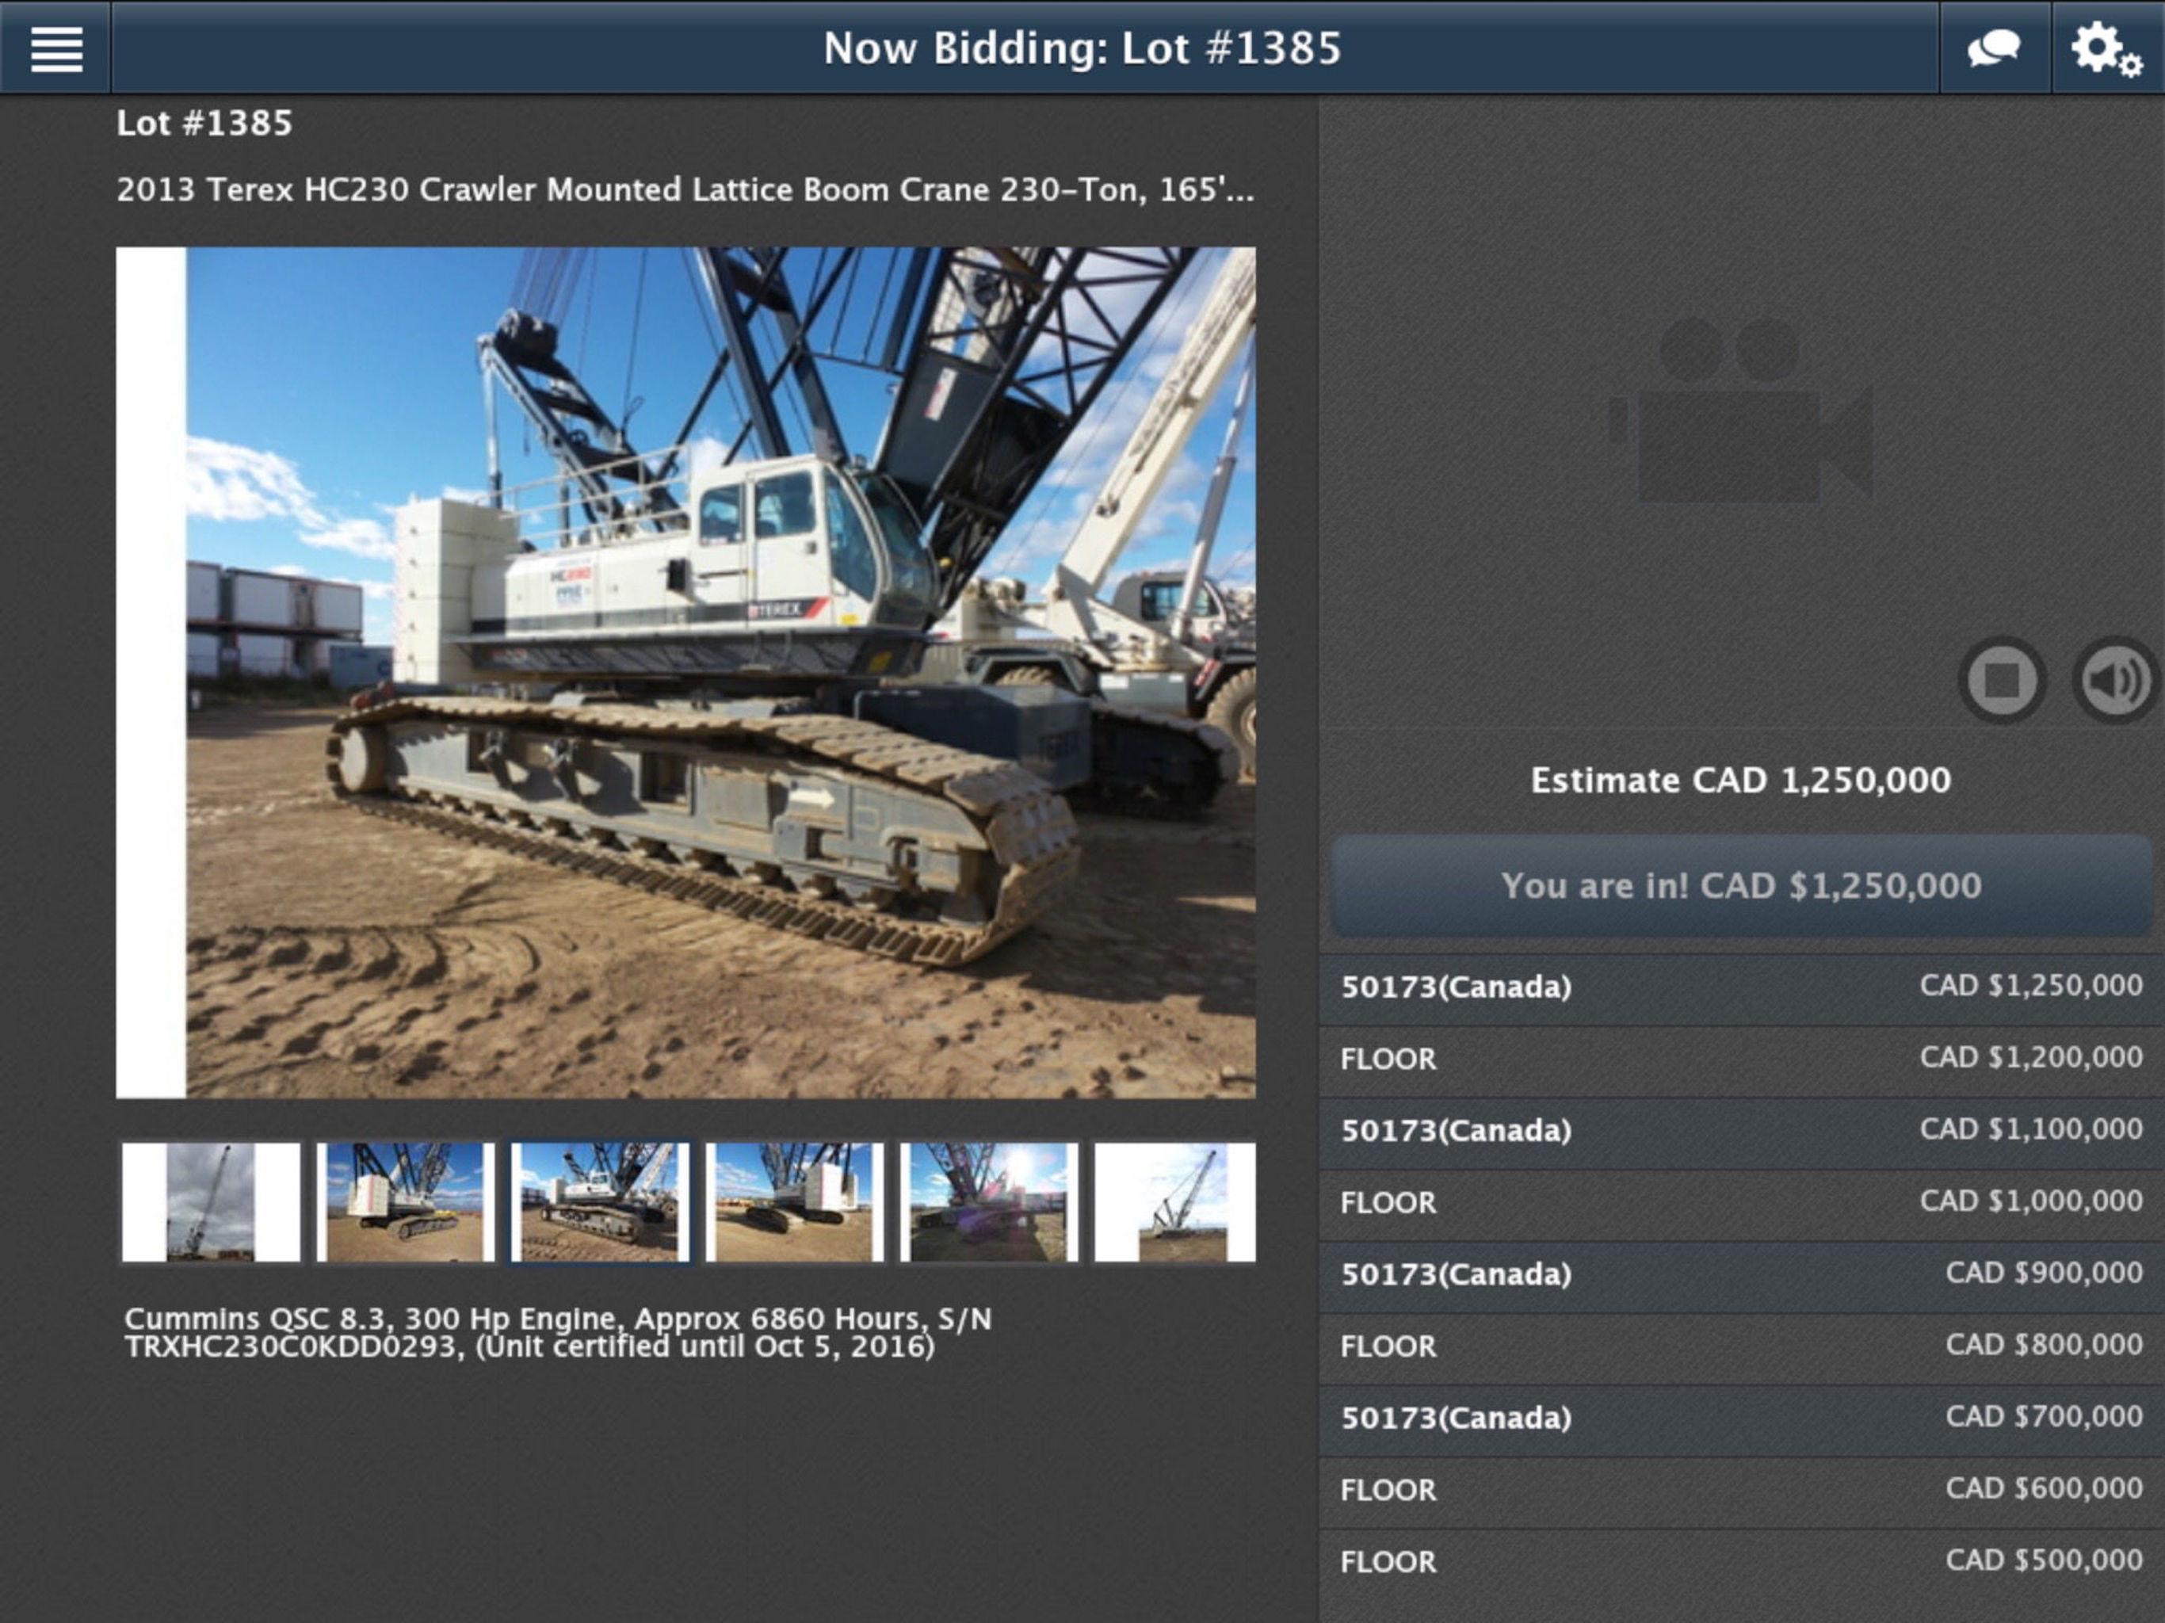Click the video camera placeholder
Image resolution: width=2165 pixels, height=1623 pixels.
pyautogui.click(x=1740, y=411)
